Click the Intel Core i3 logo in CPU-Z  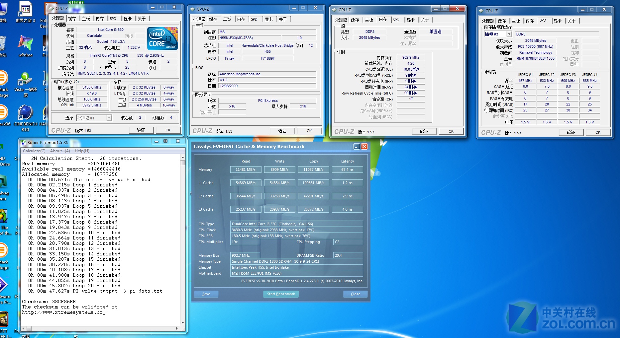(x=162, y=38)
